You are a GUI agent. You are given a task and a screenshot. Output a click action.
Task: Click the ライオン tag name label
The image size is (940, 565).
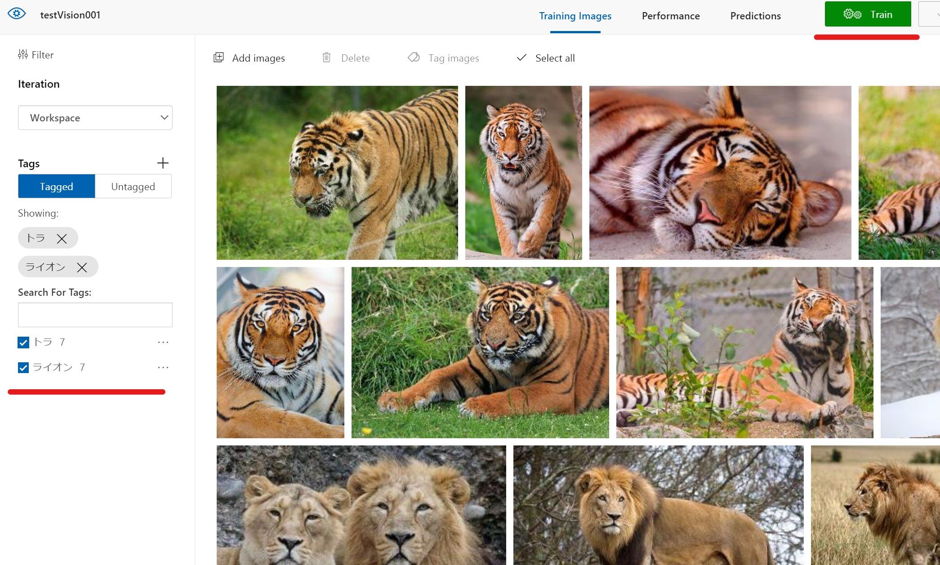pos(53,367)
